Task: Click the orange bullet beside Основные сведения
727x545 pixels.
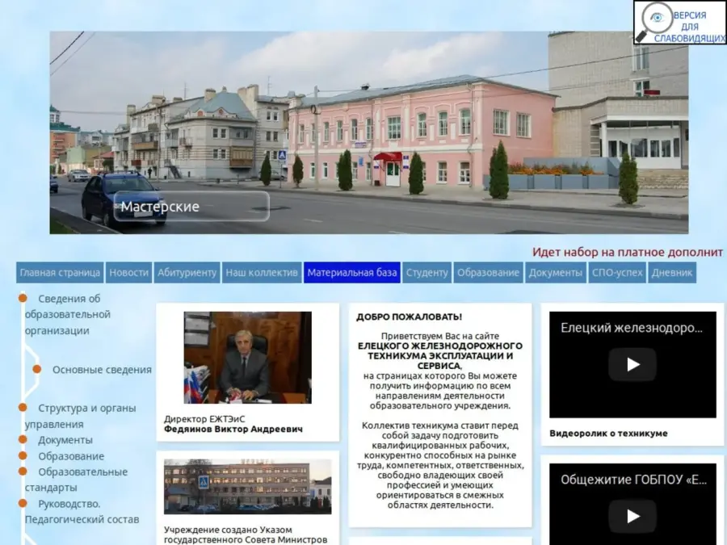Action: (37, 369)
